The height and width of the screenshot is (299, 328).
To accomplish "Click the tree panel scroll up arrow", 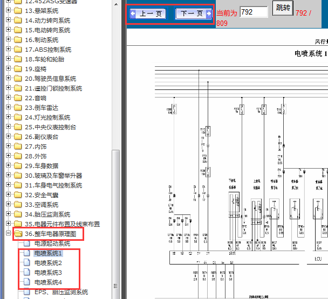I will (x=116, y=4).
